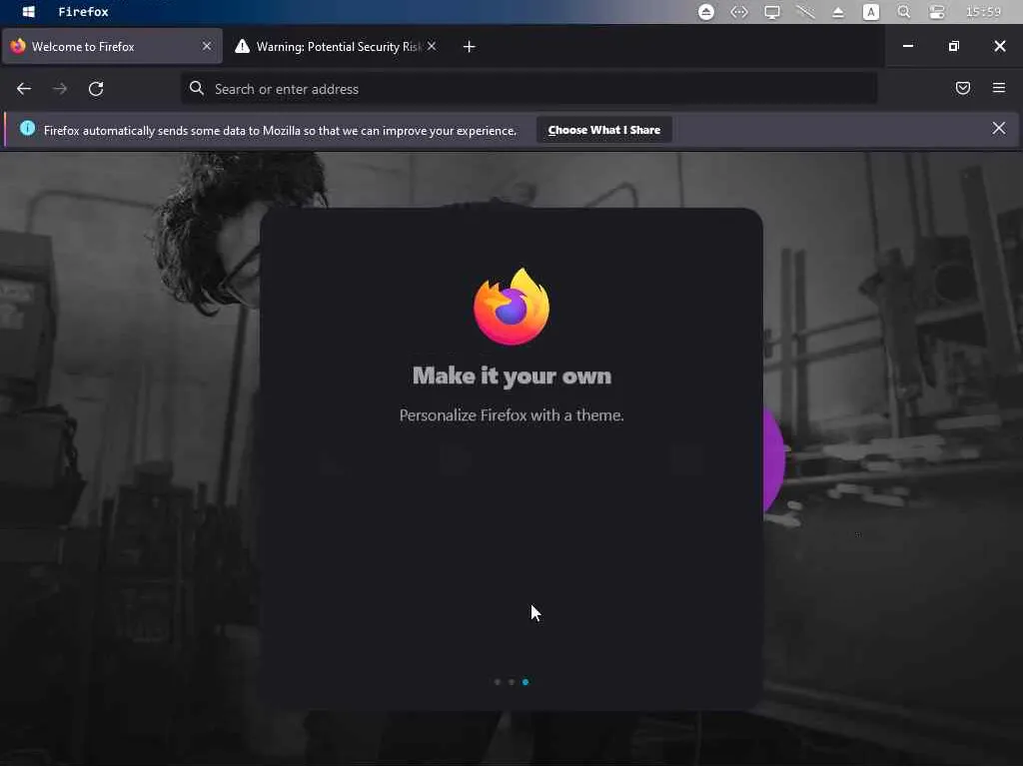Click the 'Make it your own' heading
1023x767 pixels.
click(511, 376)
